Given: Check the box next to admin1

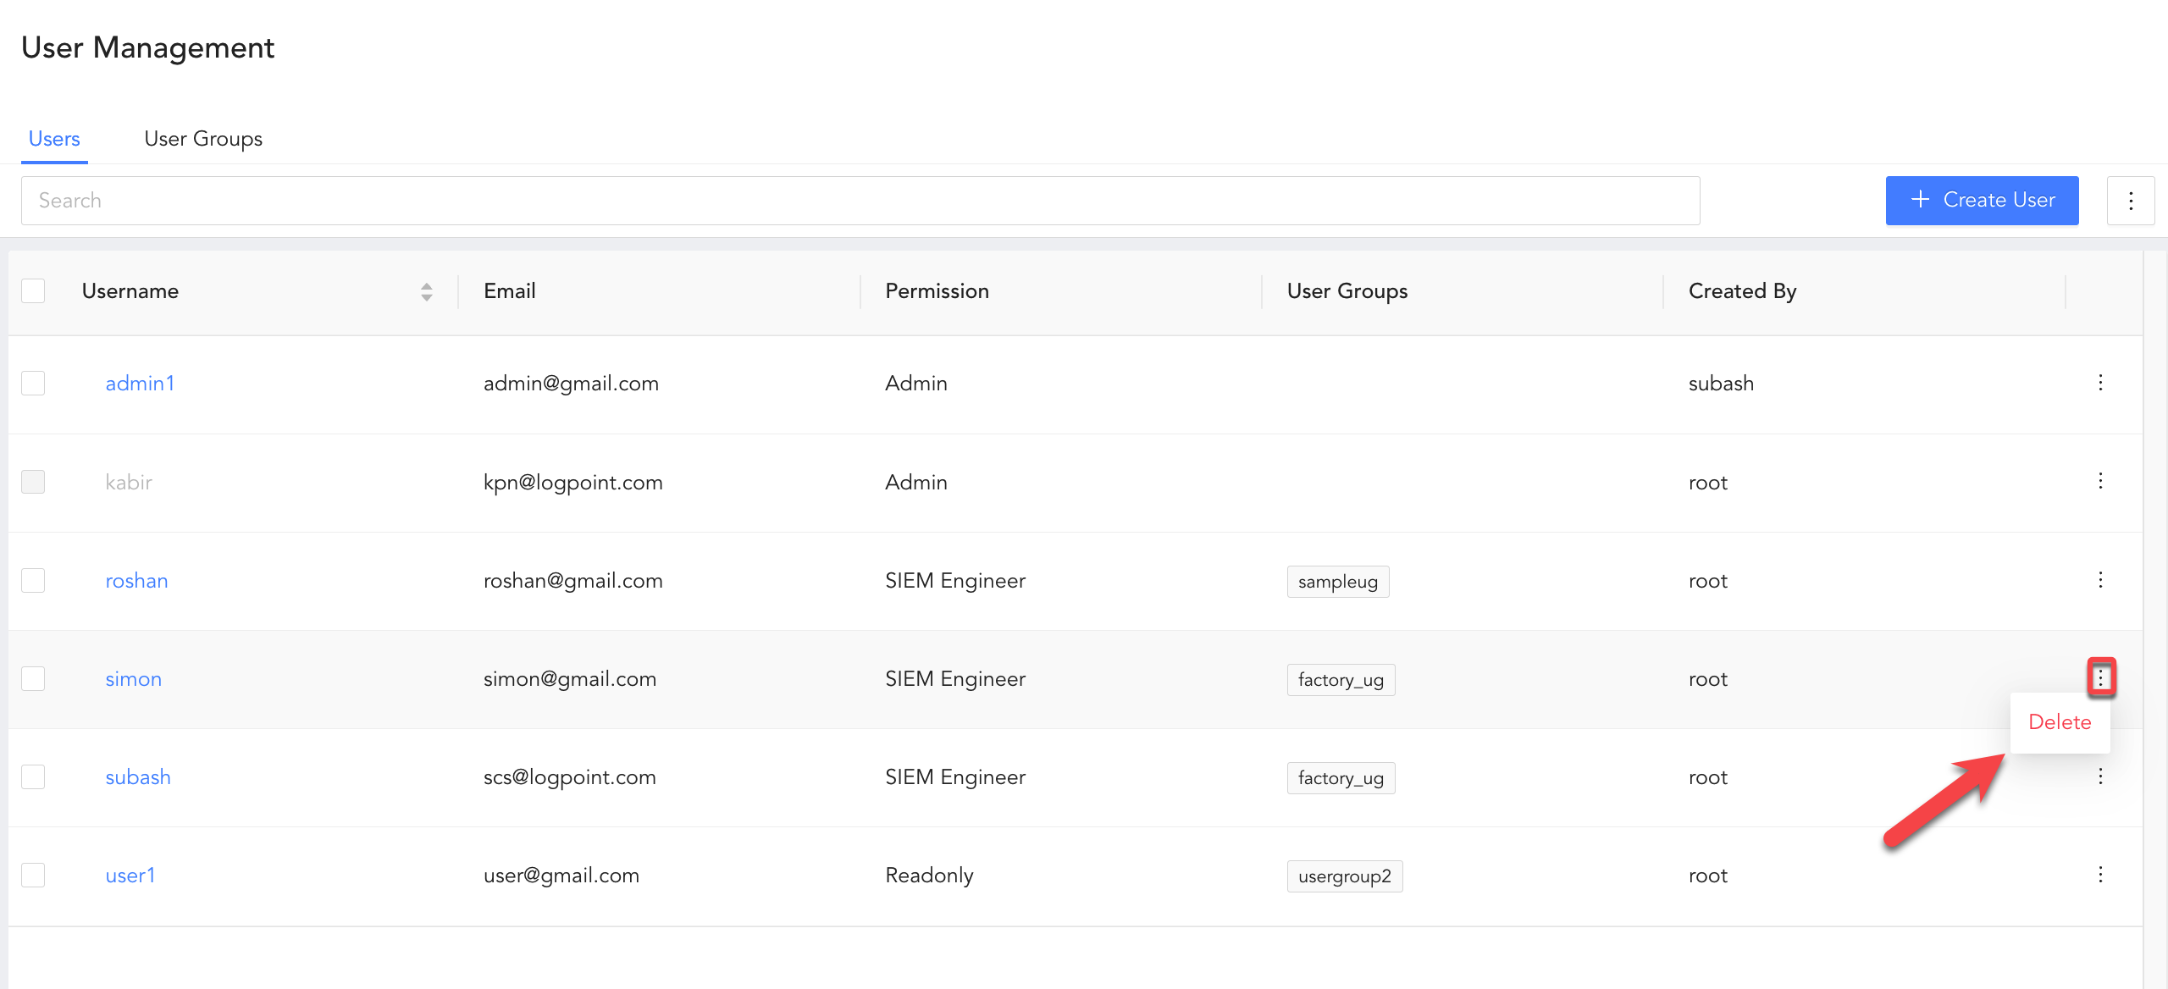Looking at the screenshot, I should click(x=33, y=384).
